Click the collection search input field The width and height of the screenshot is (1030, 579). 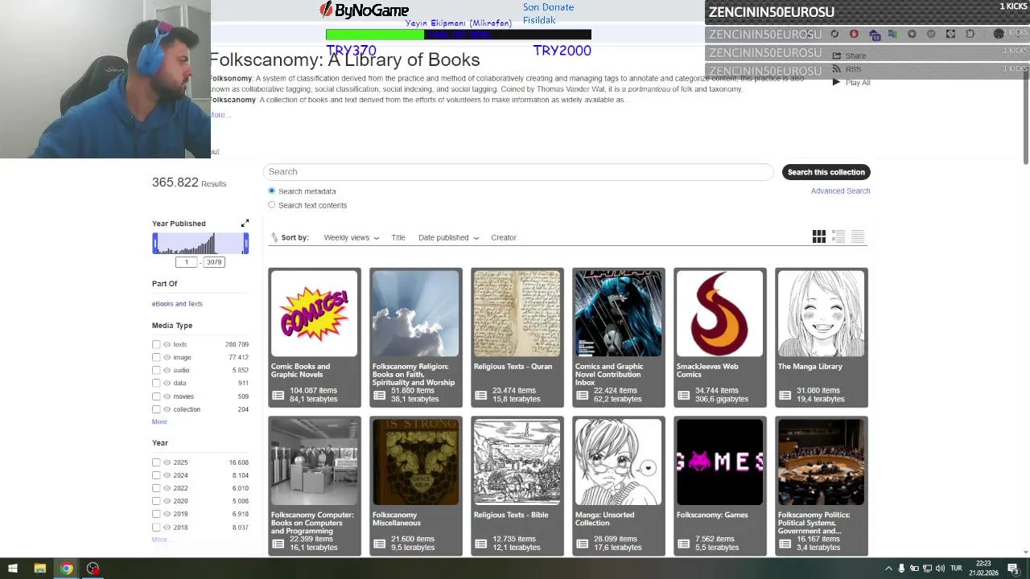tap(517, 171)
